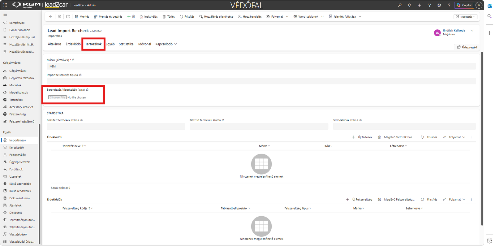This screenshot has width=495, height=246.
Task: Collapse the sidebar hamburger menu
Action: click(5, 15)
